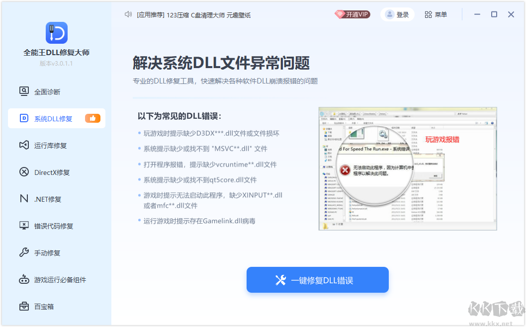Click the 登录 account button

(x=397, y=14)
